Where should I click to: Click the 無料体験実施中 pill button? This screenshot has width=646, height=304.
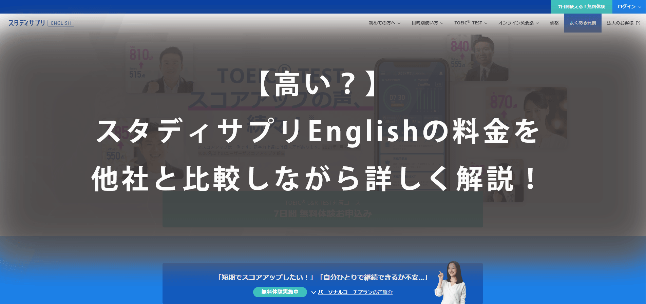(280, 292)
